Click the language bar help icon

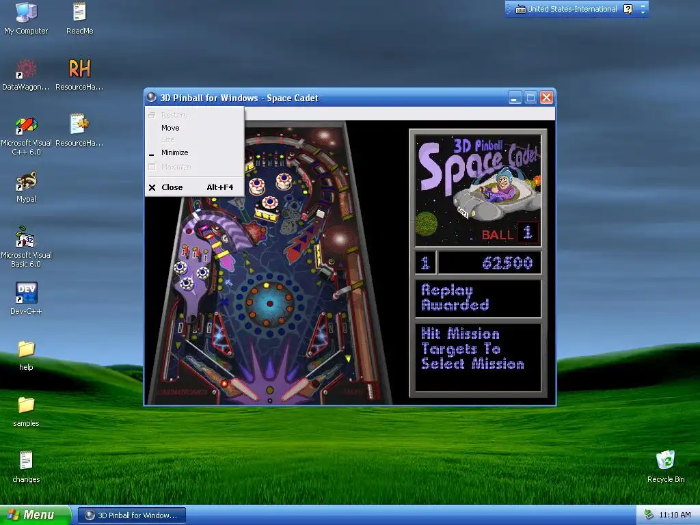(628, 9)
